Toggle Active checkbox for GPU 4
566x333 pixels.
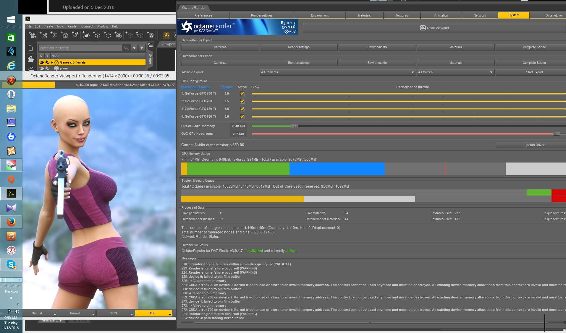(x=242, y=117)
